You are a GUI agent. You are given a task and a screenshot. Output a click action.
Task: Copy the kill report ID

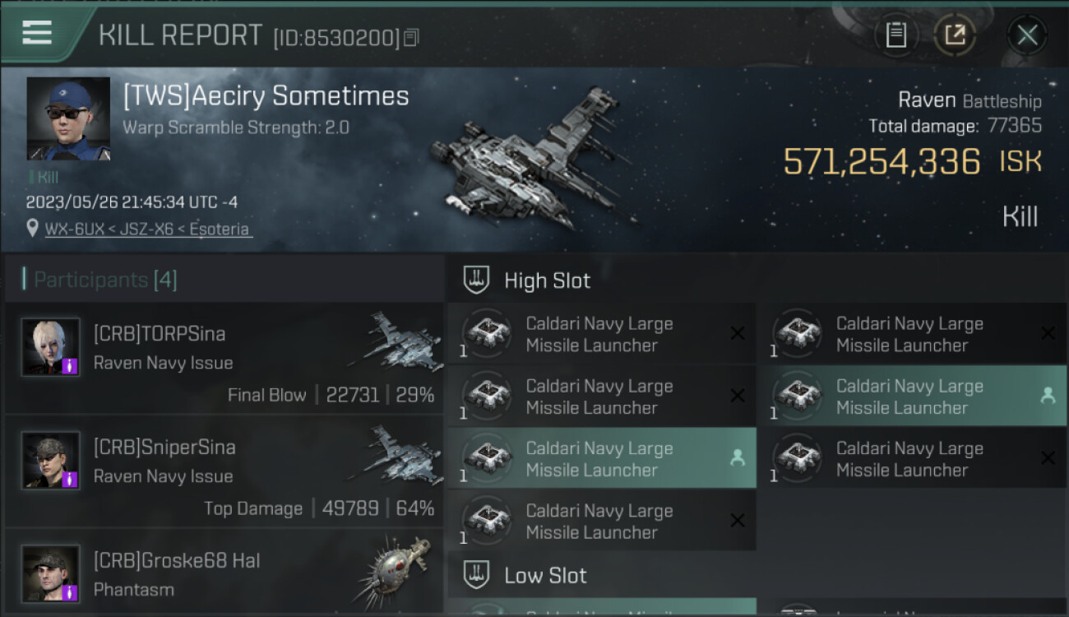pos(411,38)
